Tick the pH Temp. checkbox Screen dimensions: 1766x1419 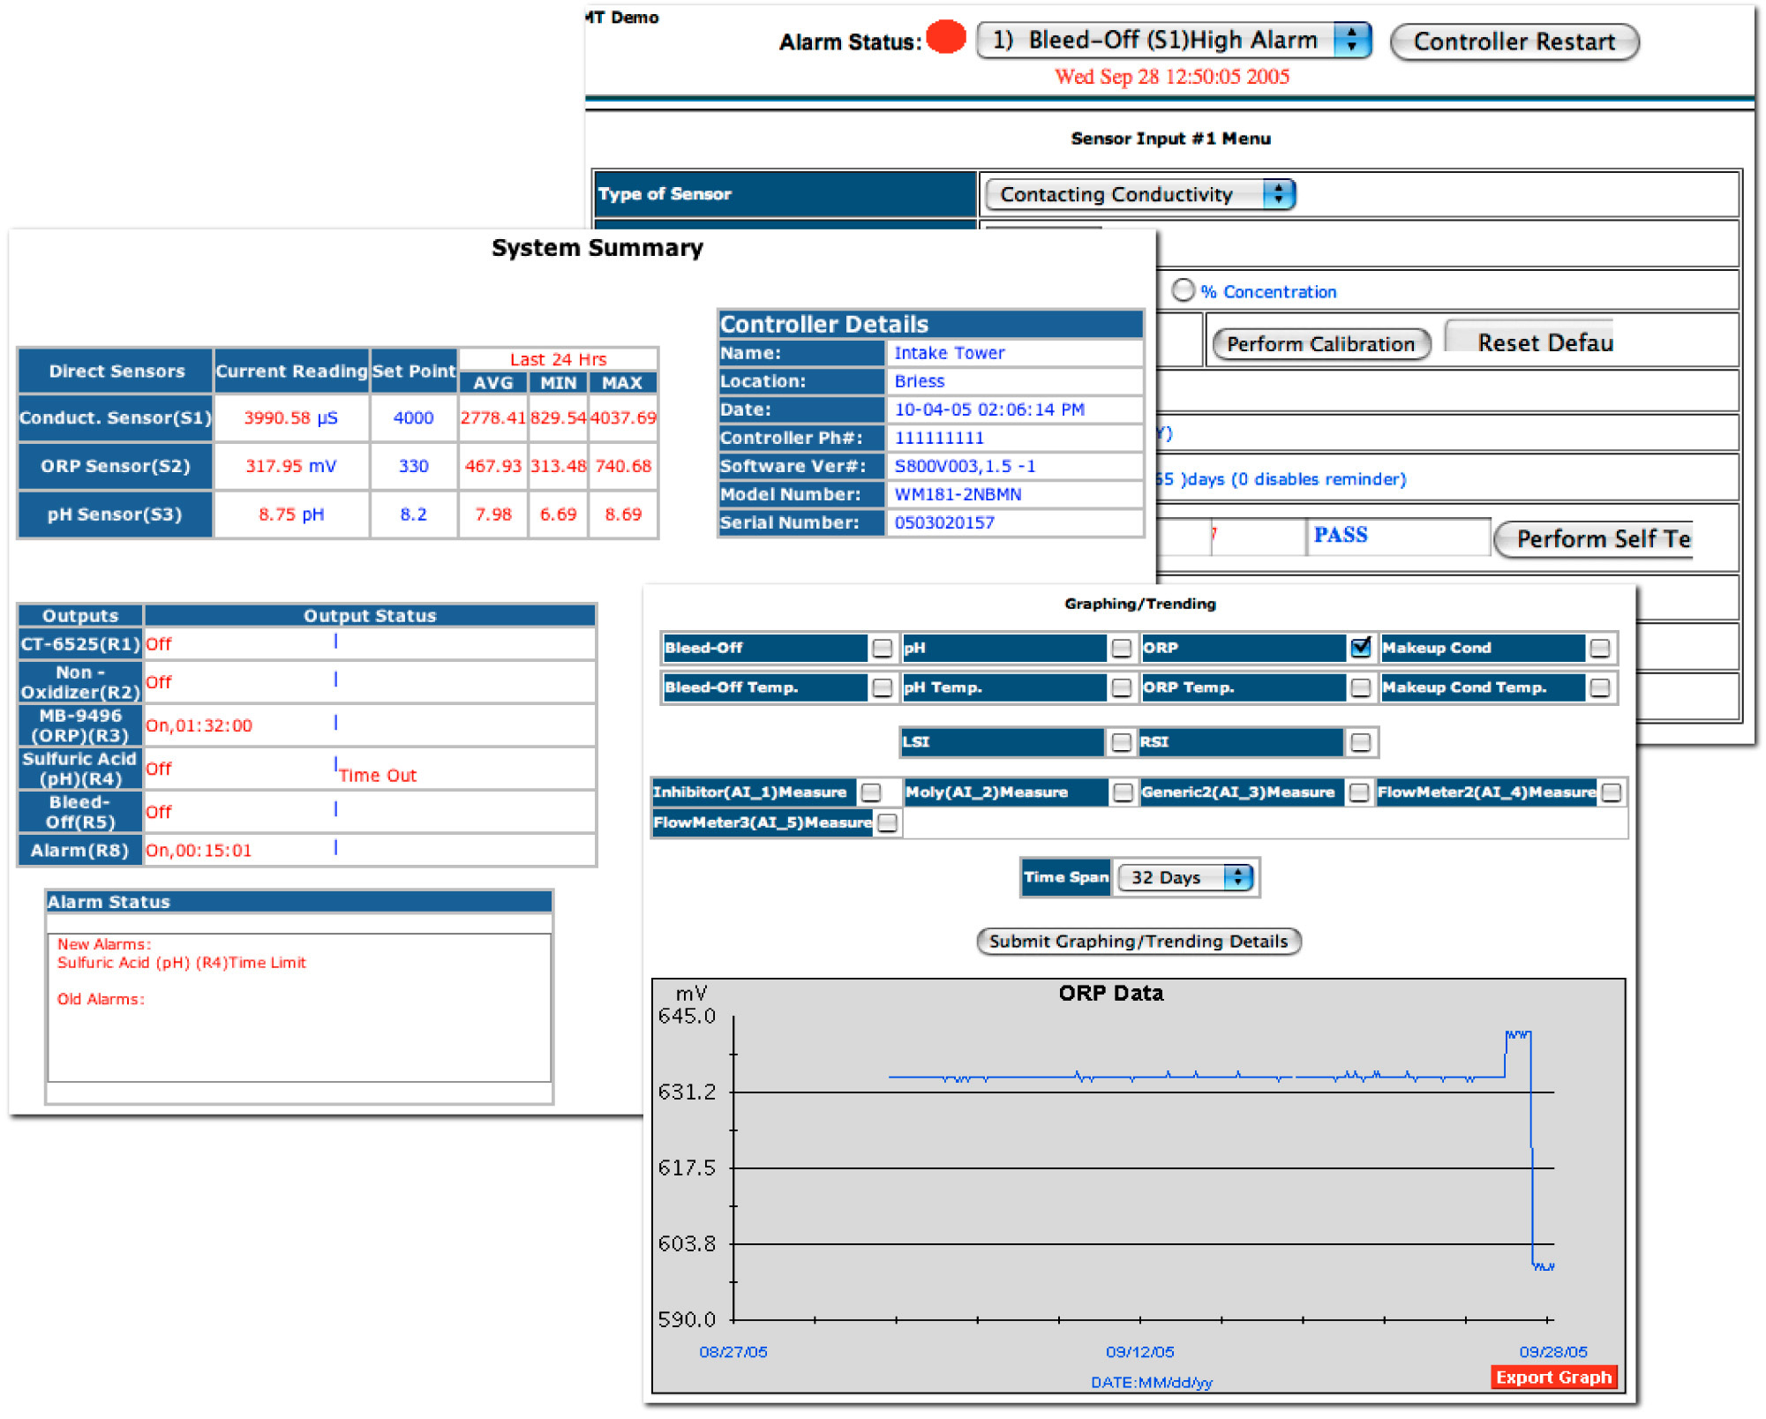coord(1121,687)
